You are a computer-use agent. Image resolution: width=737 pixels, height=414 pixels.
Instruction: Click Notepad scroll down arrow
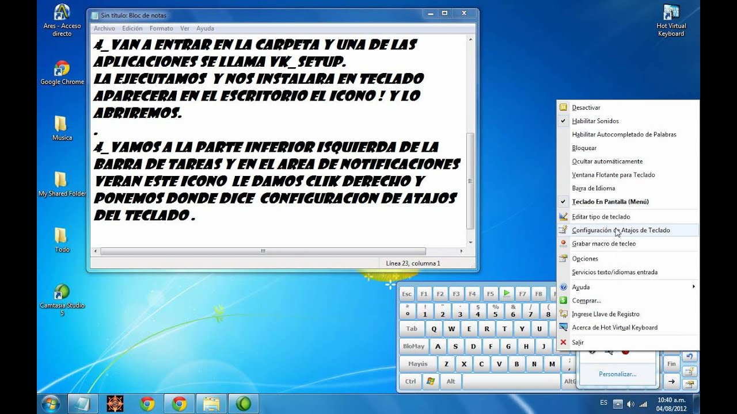(x=470, y=242)
